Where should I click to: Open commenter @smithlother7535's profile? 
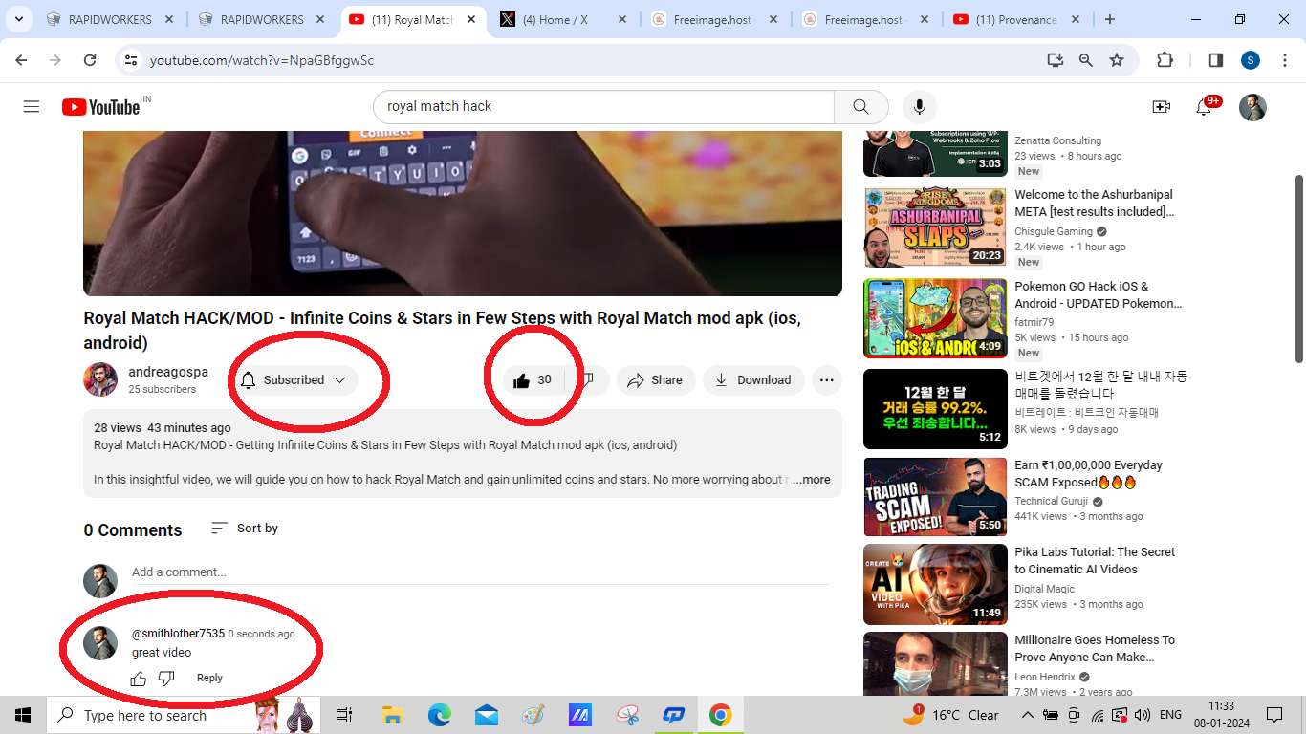(178, 634)
